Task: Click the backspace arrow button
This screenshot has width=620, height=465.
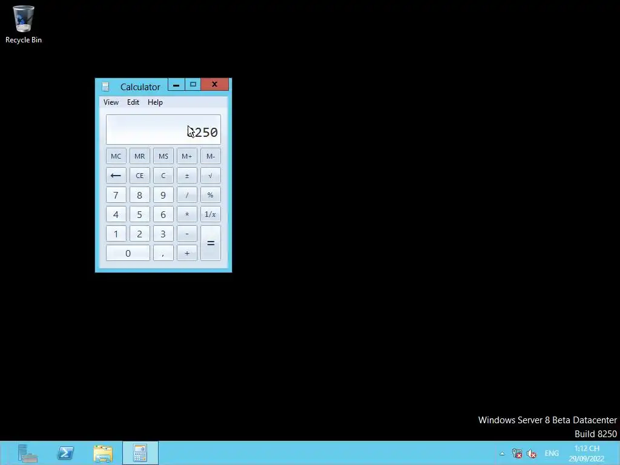Action: click(116, 176)
